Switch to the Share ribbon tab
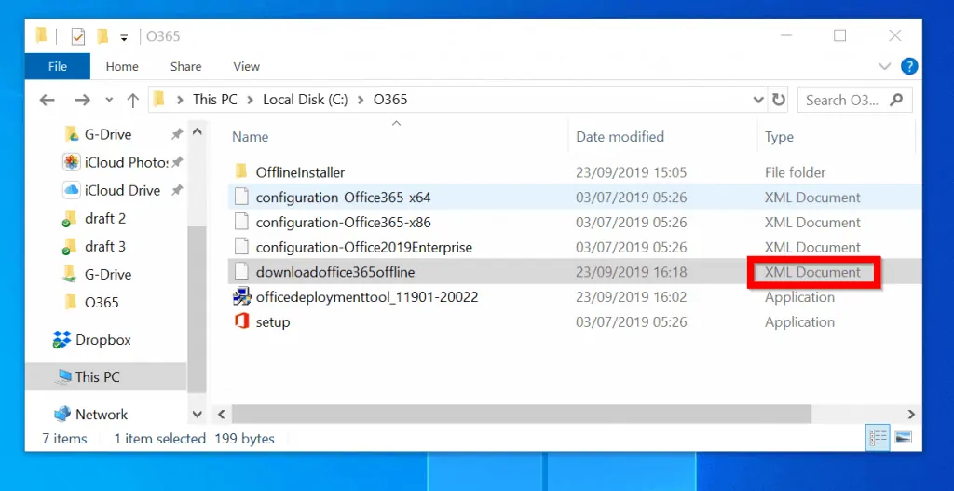This screenshot has width=954, height=491. 185,67
